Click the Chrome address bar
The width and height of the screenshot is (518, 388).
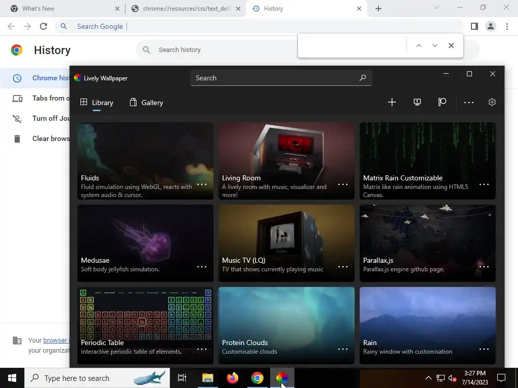point(260,26)
